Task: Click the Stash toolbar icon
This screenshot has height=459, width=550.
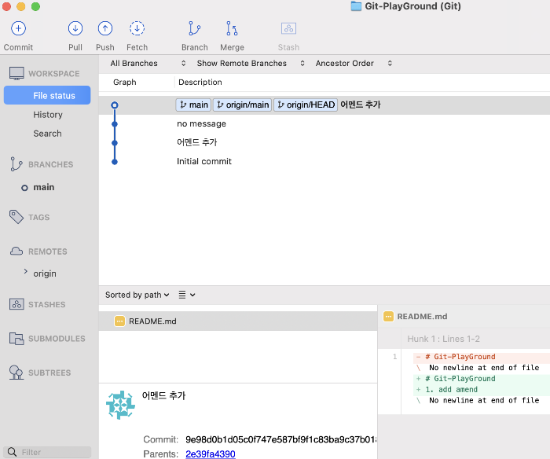Action: click(x=288, y=28)
